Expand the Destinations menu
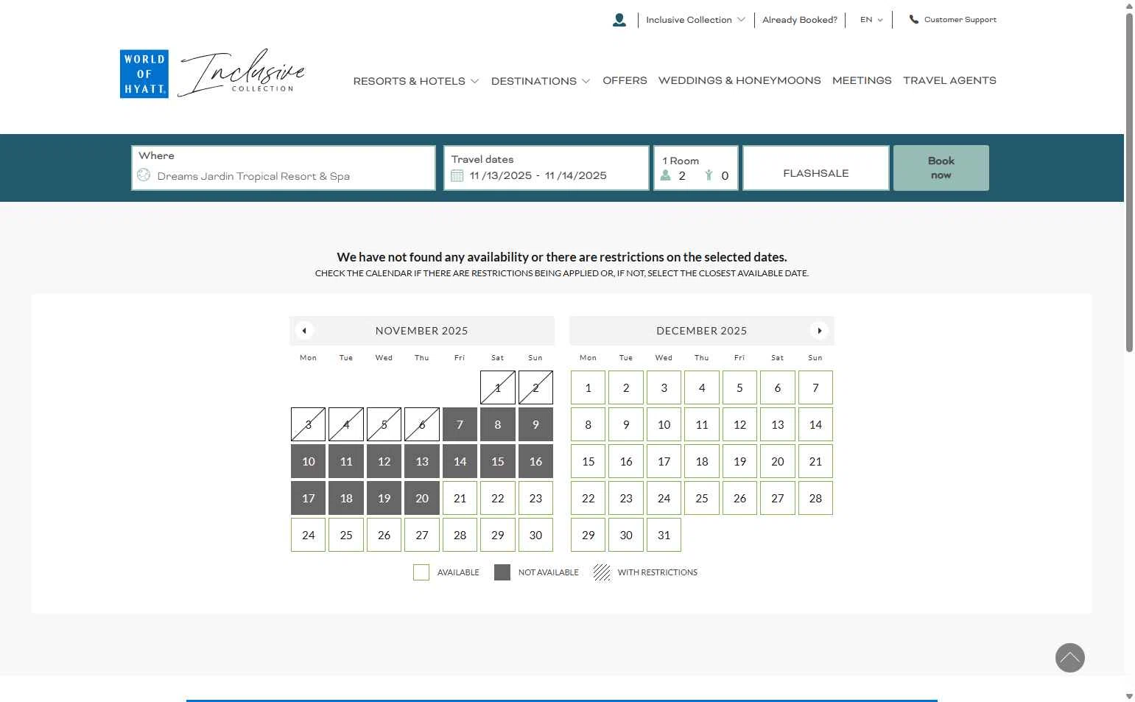The height and width of the screenshot is (702, 1135). tap(541, 81)
